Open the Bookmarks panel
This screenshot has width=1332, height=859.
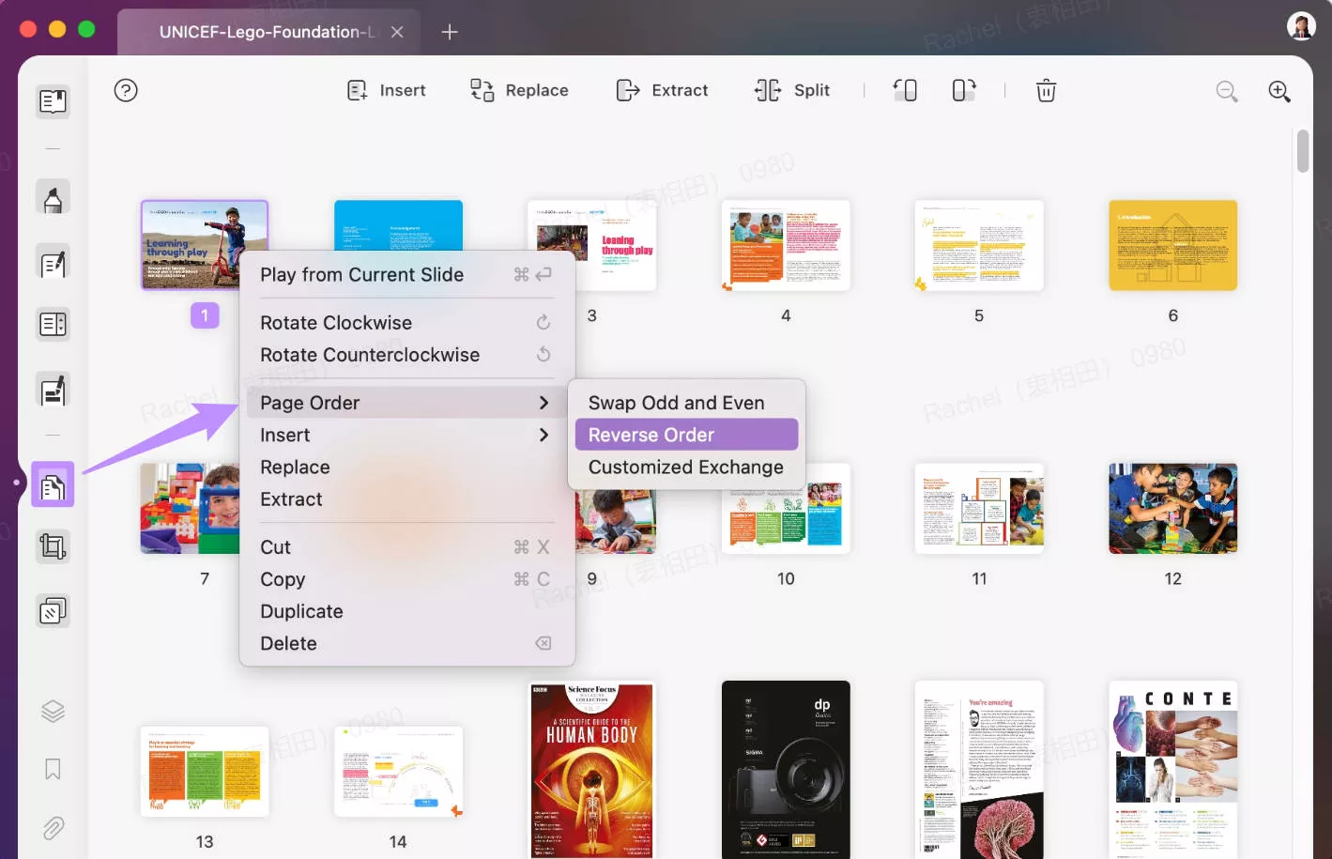[52, 769]
